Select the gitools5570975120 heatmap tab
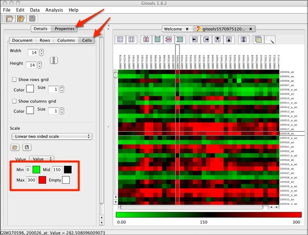This screenshot has height=235, width=308. coord(224,29)
